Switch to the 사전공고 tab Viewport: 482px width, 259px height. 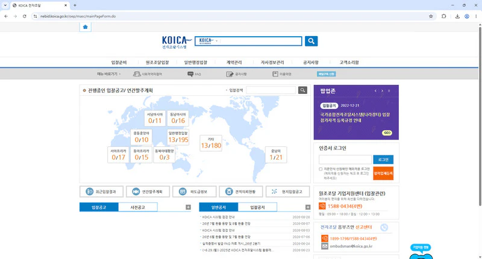click(138, 207)
